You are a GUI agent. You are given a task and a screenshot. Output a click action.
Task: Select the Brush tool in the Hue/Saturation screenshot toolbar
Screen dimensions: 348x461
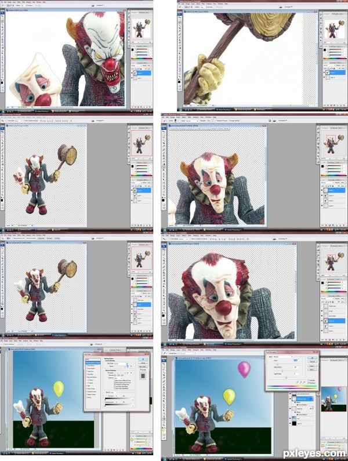(164, 384)
